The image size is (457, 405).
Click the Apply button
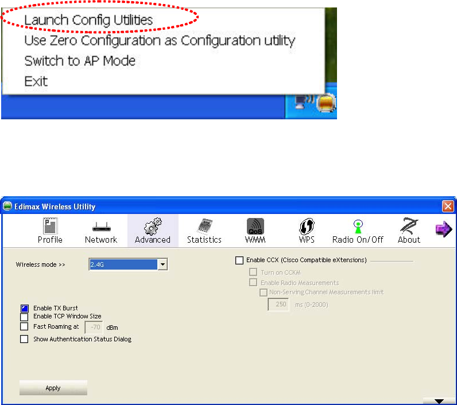pos(53,388)
